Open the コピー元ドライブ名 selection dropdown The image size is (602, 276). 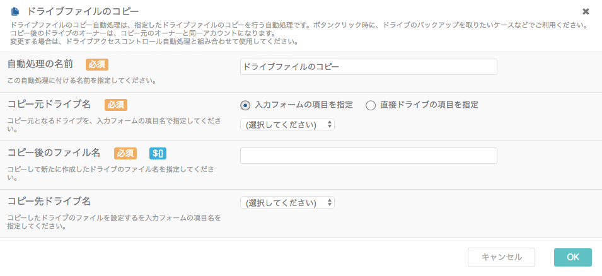[287, 124]
